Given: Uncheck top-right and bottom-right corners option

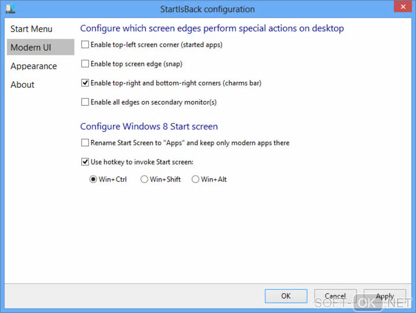Looking at the screenshot, I should [x=85, y=83].
